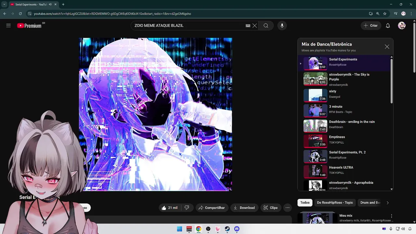Viewport: 416px width, 234px height.
Task: Reload the YouTube page
Action: click(x=20, y=14)
